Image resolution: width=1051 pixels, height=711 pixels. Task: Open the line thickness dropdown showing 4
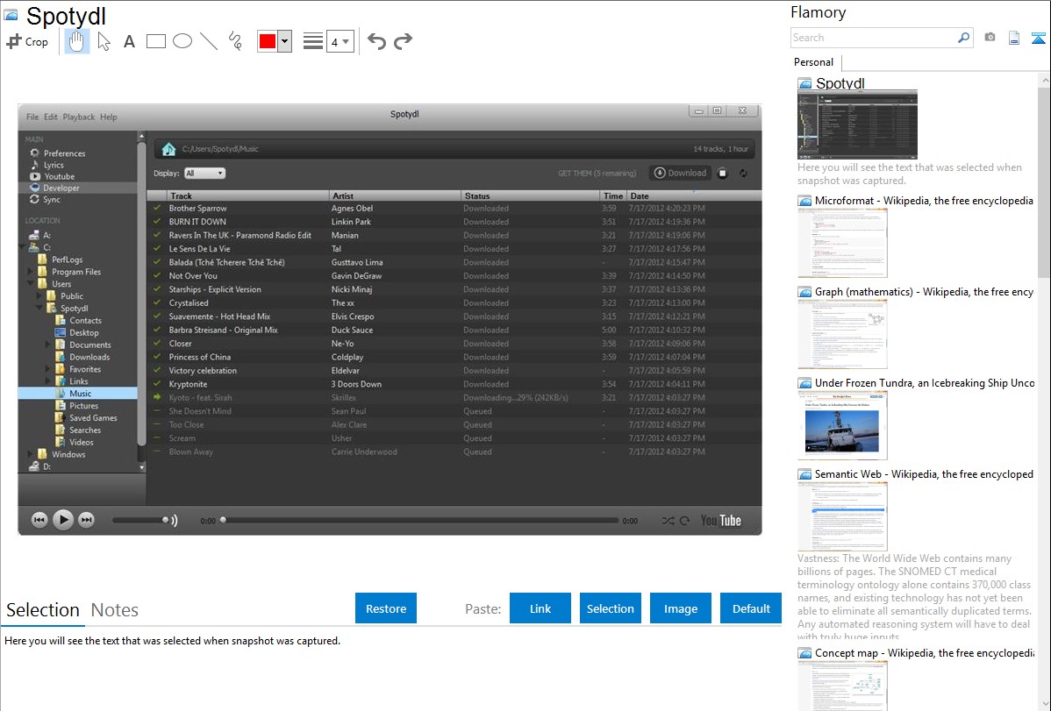340,41
